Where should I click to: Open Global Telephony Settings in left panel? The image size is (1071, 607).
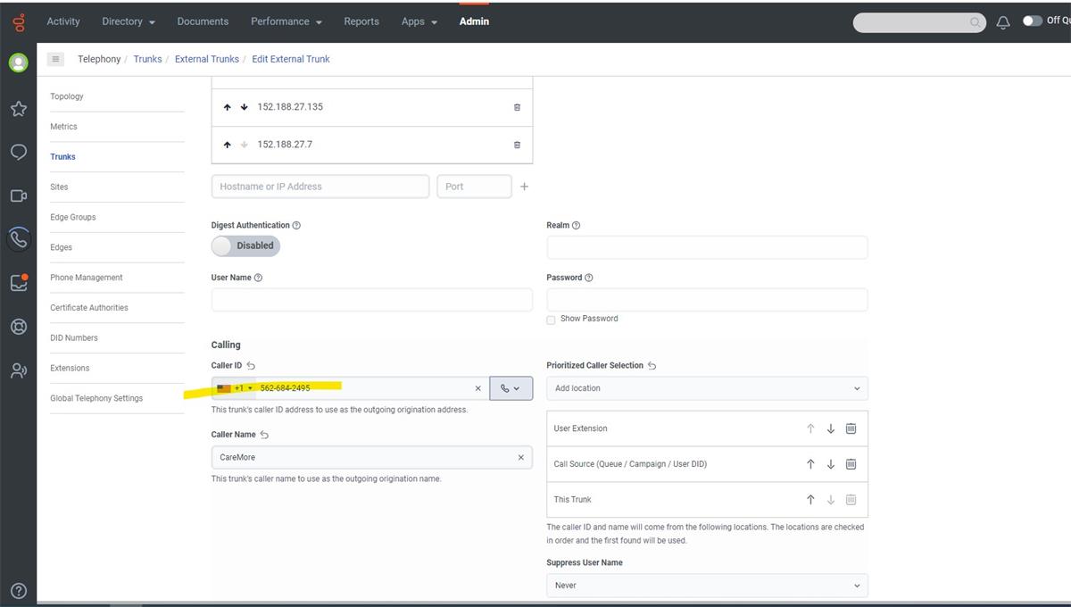[x=95, y=397]
